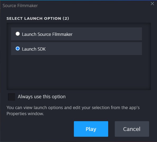The height and width of the screenshot is (142, 157).
Task: Click the "Launch Source Filmmaker" label text
Action: point(47,34)
